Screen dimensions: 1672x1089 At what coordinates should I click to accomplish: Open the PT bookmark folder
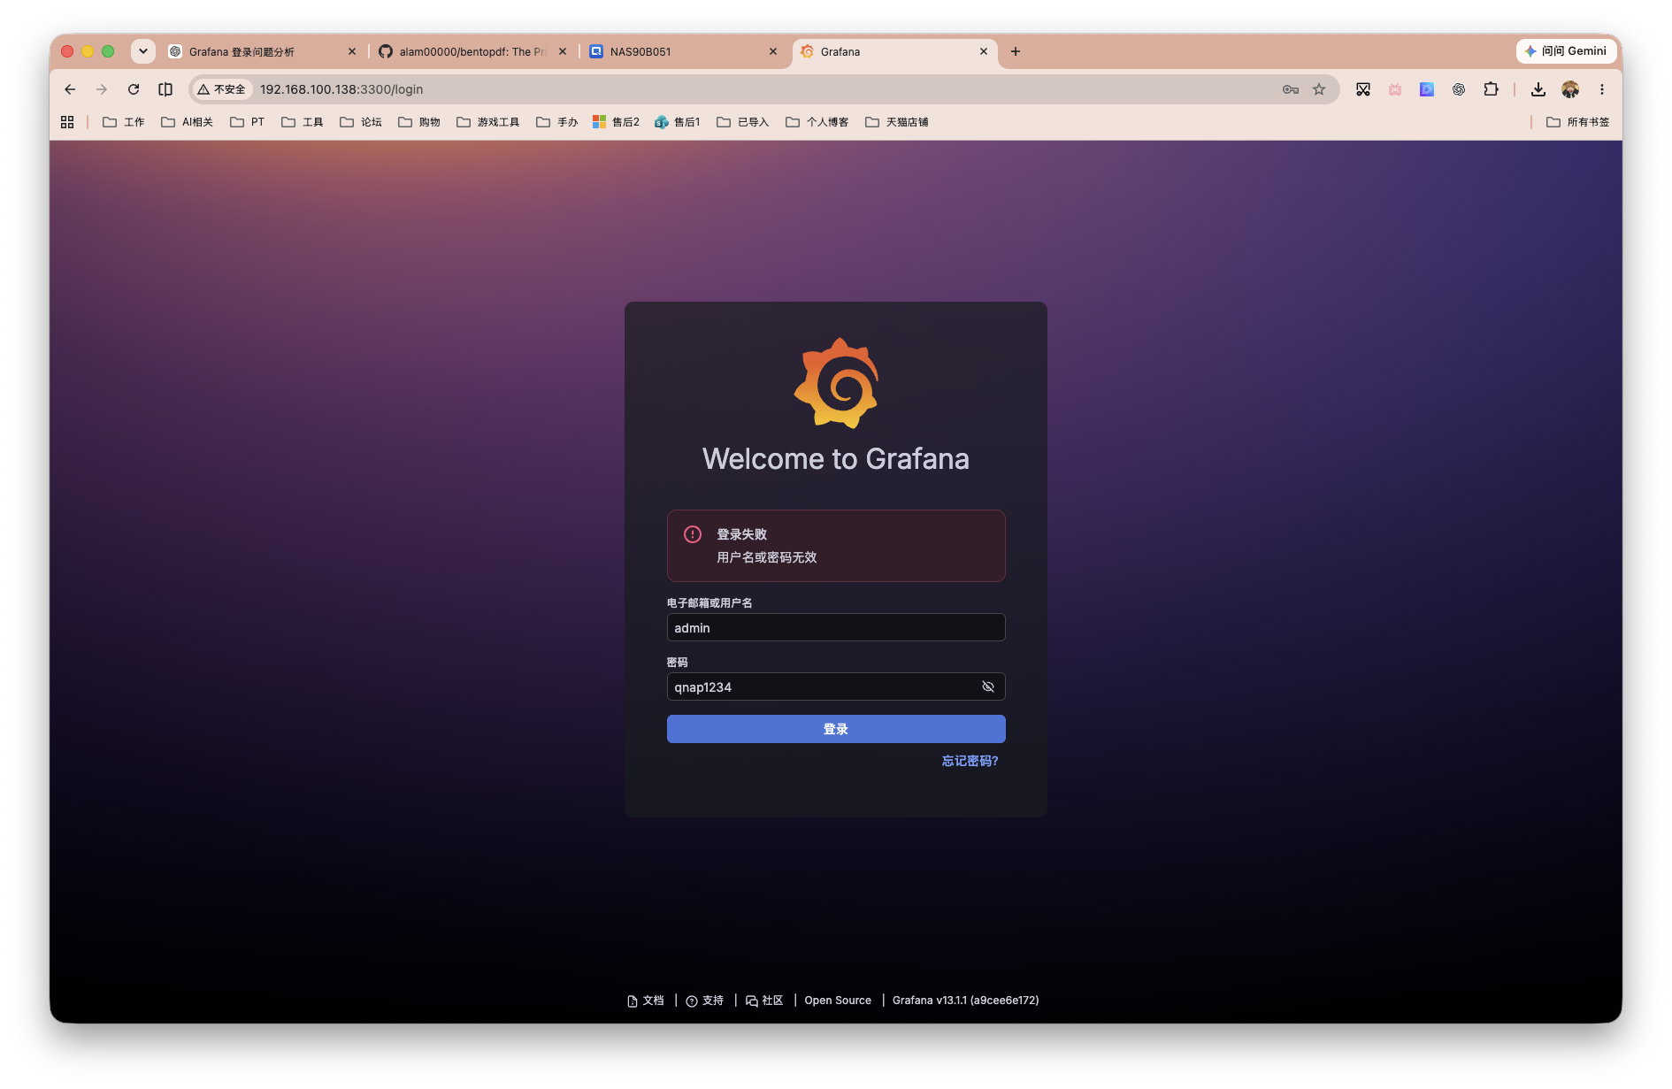coord(248,122)
